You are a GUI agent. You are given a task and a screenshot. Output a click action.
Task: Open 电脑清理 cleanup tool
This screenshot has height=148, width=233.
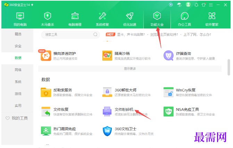coord(75,19)
